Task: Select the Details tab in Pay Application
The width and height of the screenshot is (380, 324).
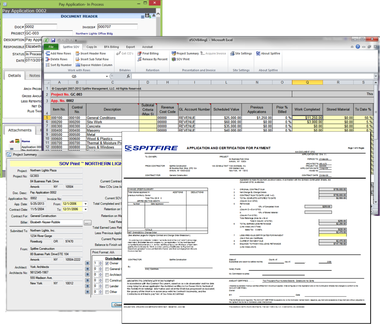Action: pos(15,76)
